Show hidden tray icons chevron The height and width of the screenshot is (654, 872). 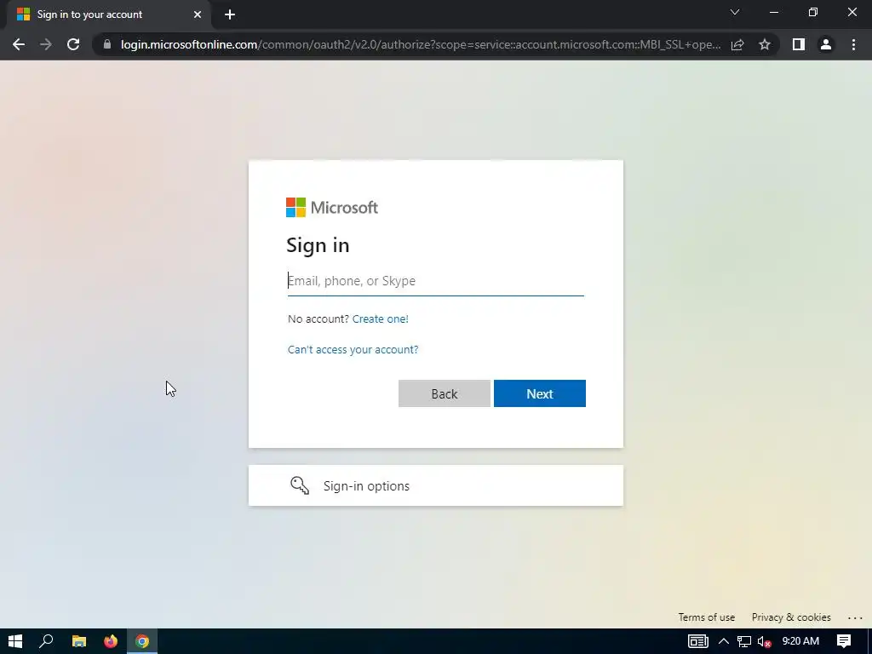[x=724, y=641]
